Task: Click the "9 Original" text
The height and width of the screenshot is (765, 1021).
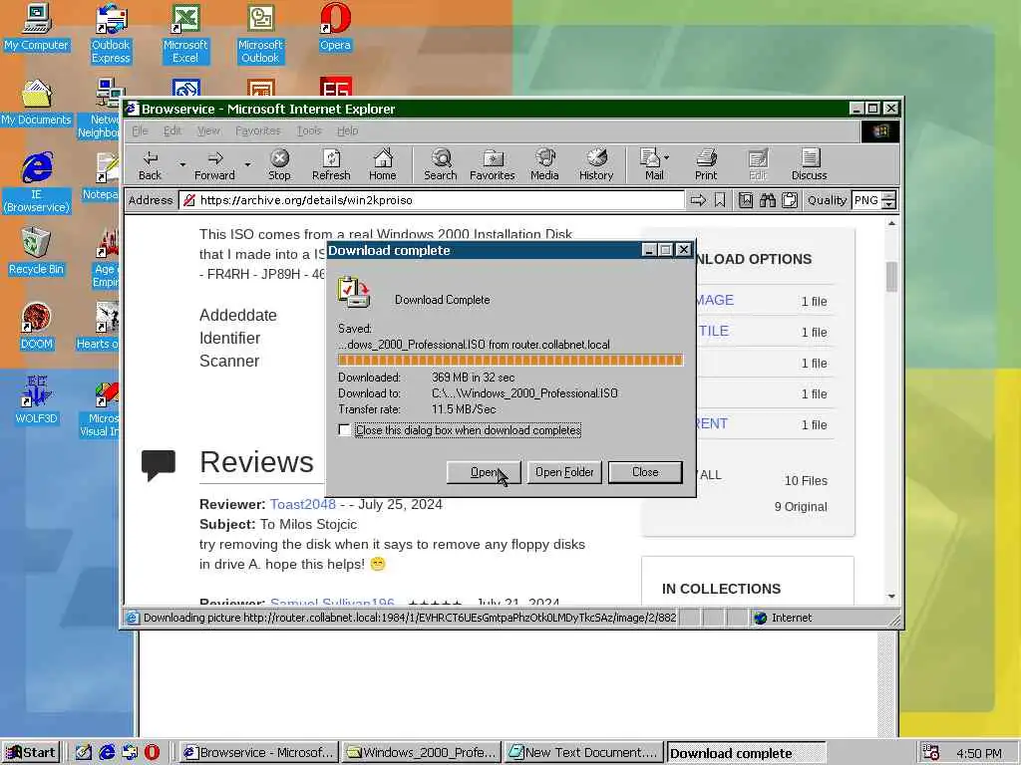Action: click(x=801, y=507)
